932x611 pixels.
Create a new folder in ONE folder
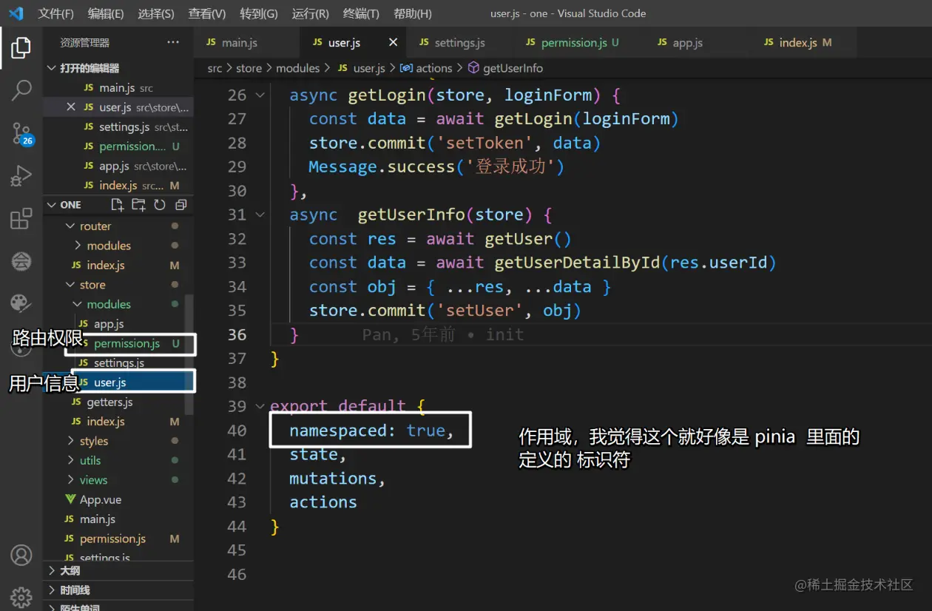(x=138, y=205)
